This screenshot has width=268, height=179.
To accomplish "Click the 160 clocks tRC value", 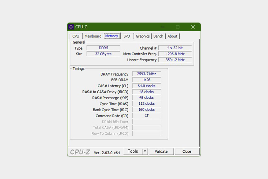I will click(x=147, y=109).
